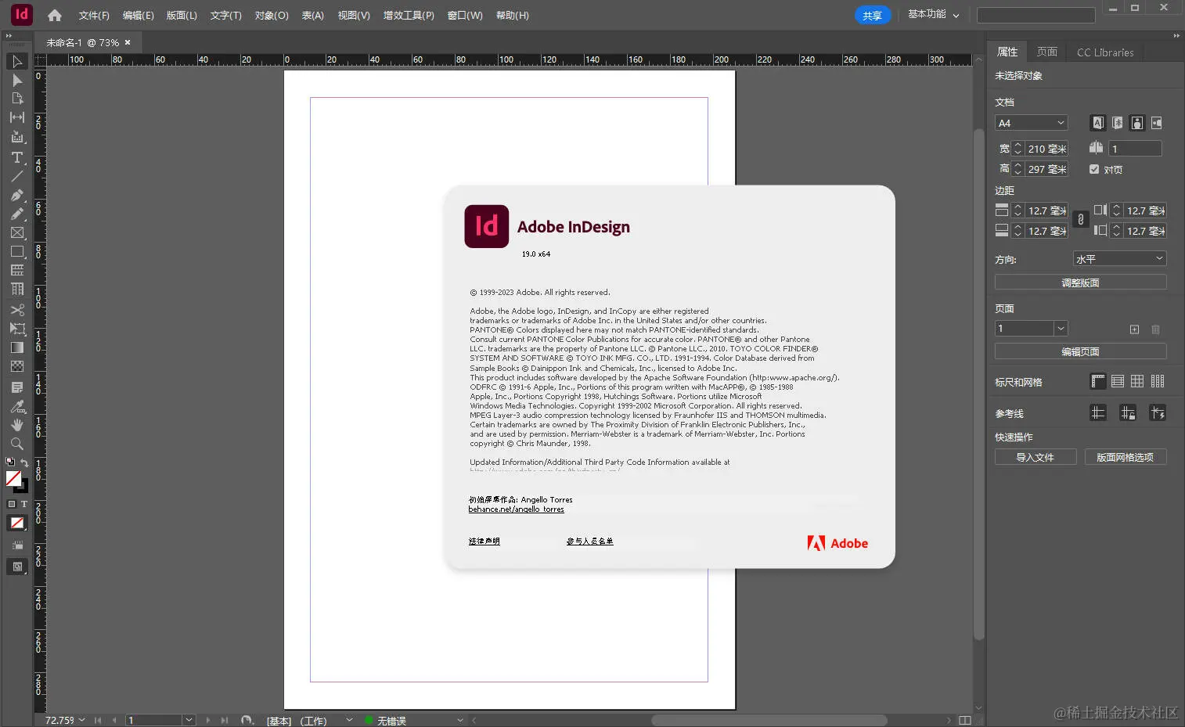This screenshot has height=727, width=1185.
Task: Toggle the margin link chain button
Action: pyautogui.click(x=1081, y=220)
